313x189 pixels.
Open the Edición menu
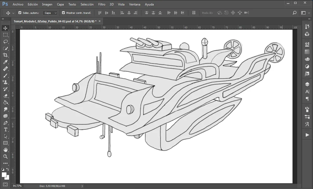click(33, 4)
